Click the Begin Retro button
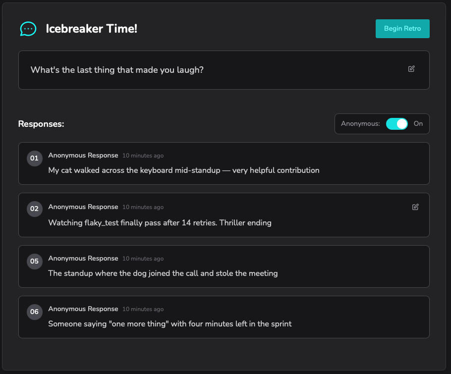This screenshot has height=374, width=451. point(402,28)
